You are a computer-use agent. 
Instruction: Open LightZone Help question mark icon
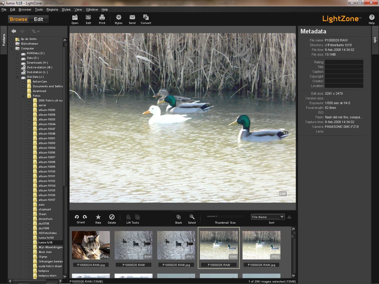372,17
